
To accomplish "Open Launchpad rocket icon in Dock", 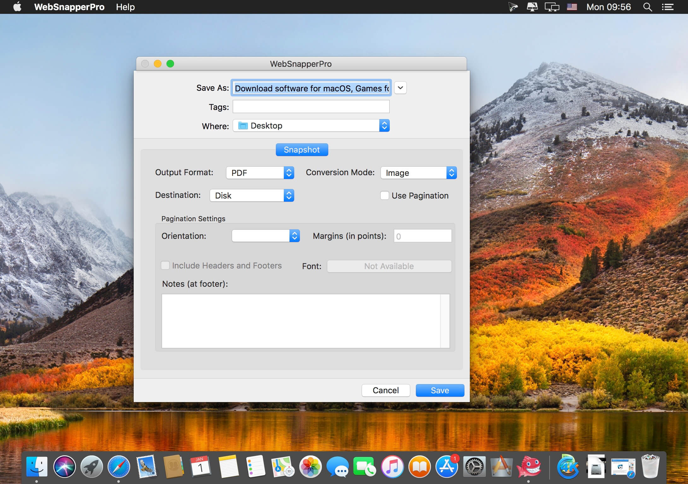I will pos(92,467).
